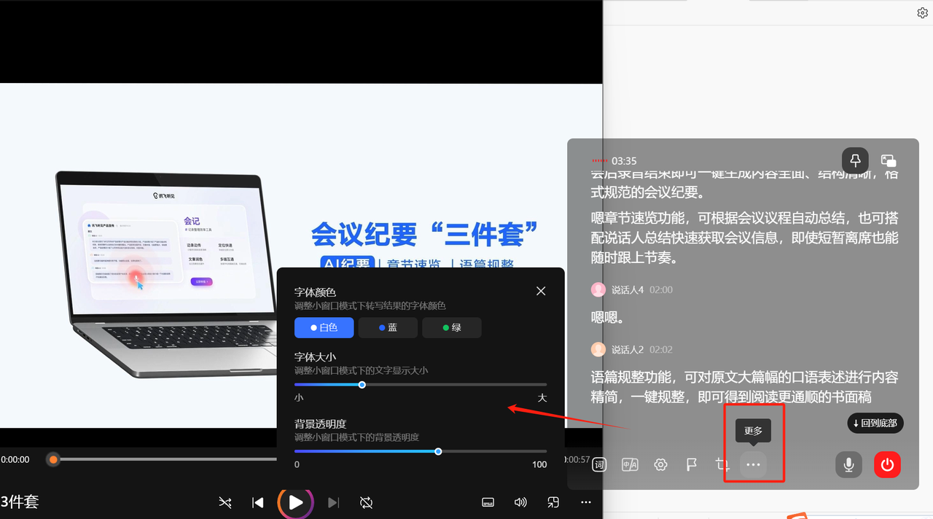The height and width of the screenshot is (519, 933).
Task: Toggle the 中/A translation tool
Action: (630, 465)
